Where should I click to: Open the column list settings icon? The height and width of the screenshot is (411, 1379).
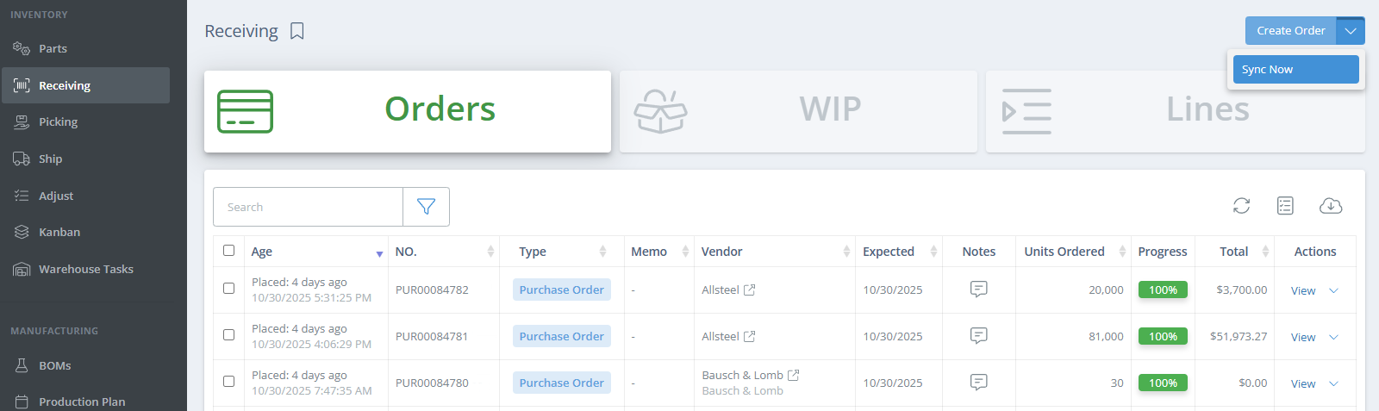1285,205
